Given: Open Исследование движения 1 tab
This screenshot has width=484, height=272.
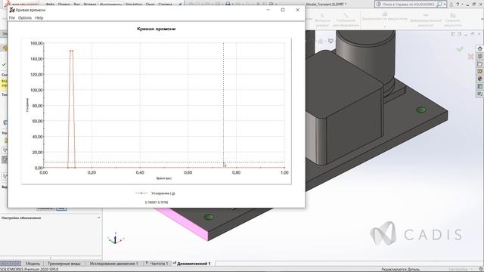Looking at the screenshot, I should 113,264.
